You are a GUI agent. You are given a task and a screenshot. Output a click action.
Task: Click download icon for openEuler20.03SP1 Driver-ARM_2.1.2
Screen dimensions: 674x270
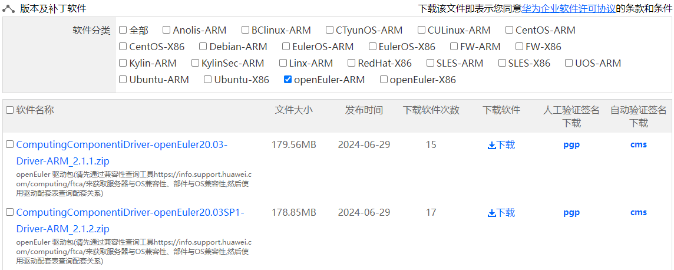(492, 213)
